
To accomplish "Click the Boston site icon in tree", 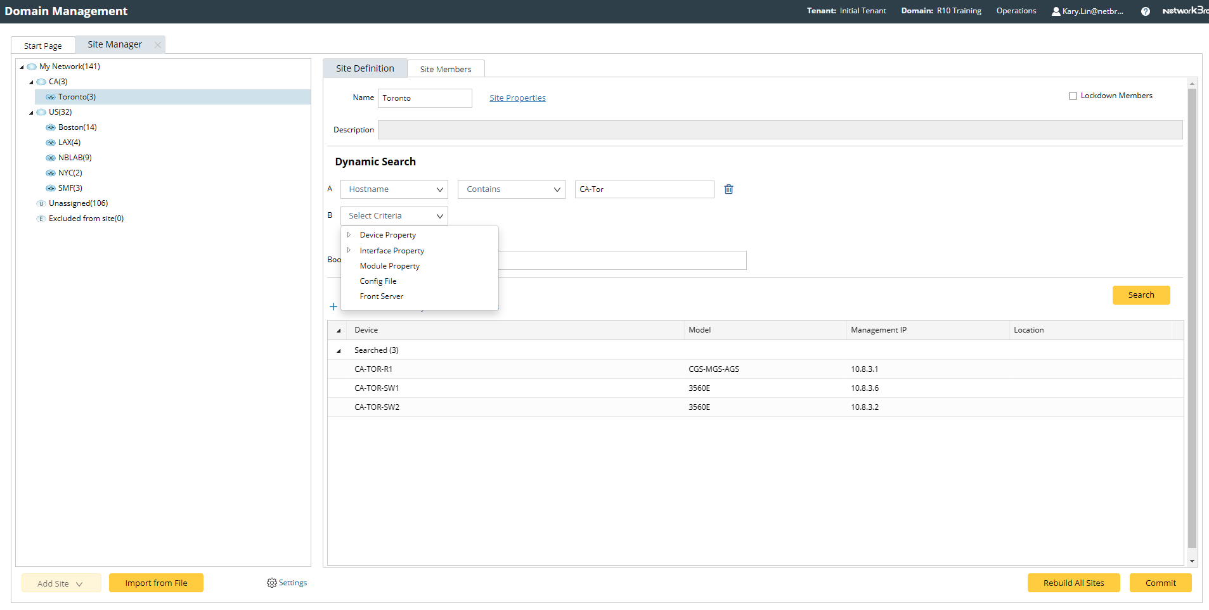I will [51, 127].
